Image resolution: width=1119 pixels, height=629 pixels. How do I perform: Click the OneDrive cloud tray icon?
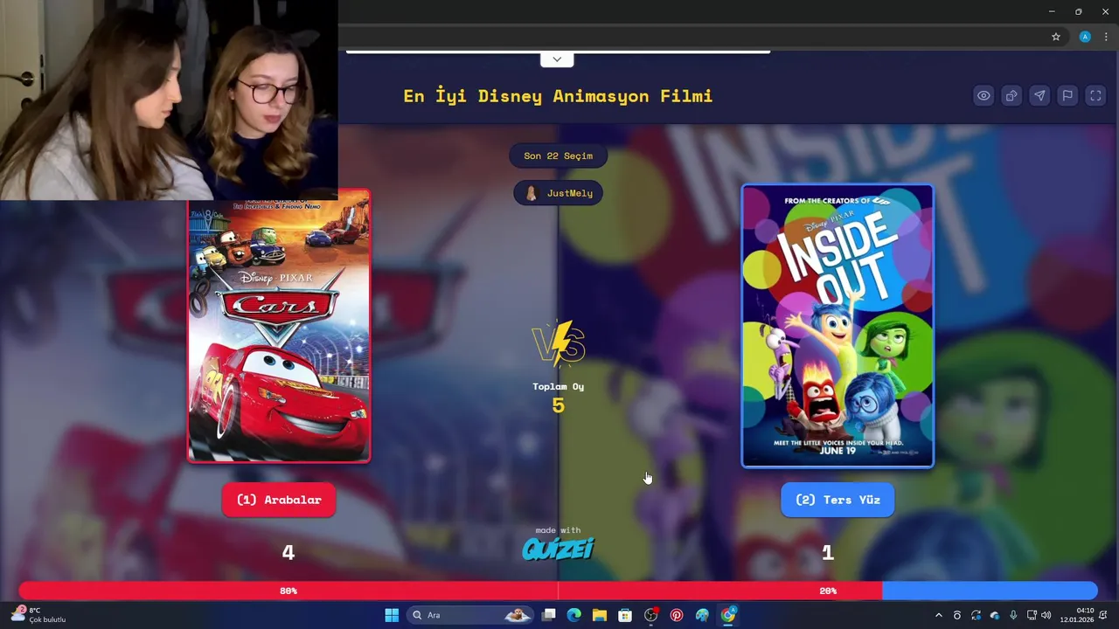coord(995,615)
